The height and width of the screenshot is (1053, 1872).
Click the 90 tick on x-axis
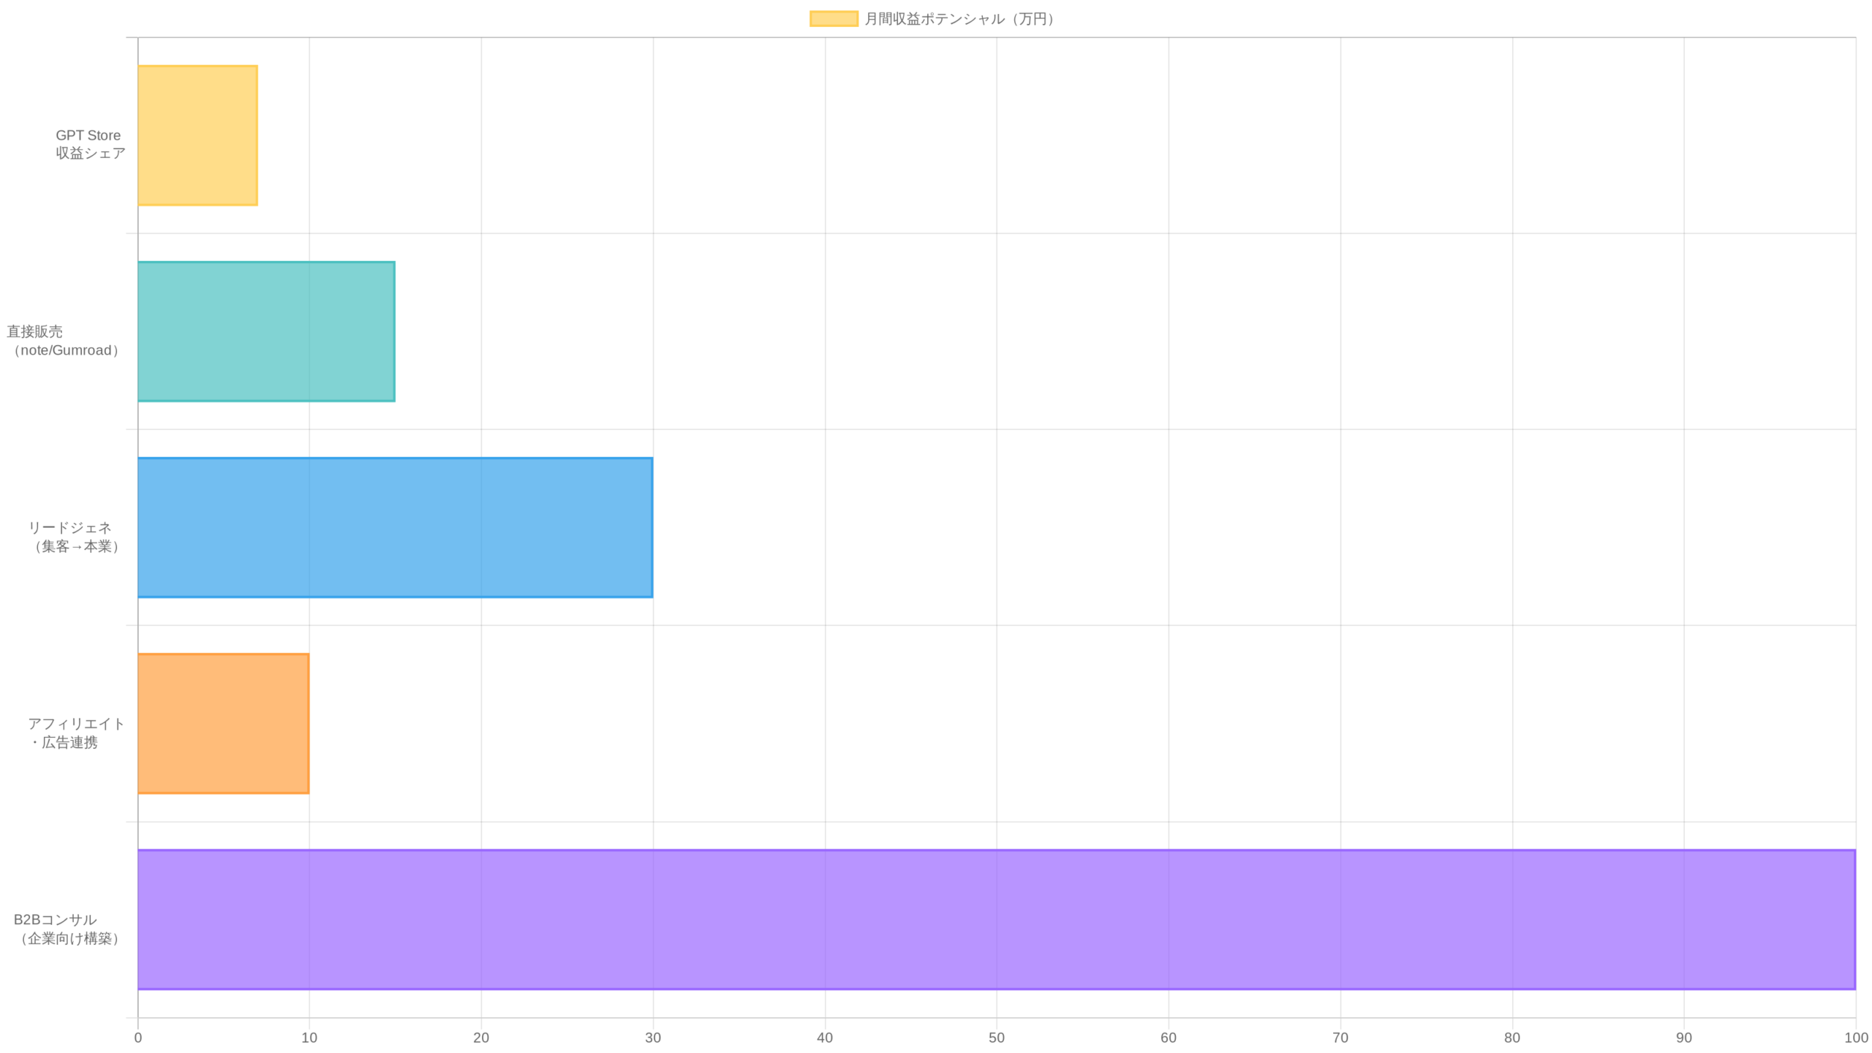pos(1683,1038)
